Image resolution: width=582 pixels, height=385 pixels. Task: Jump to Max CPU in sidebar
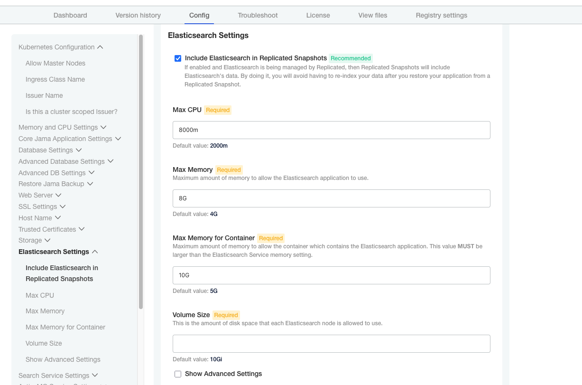tap(40, 295)
